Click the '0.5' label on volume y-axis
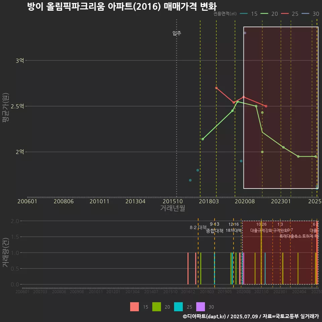 [15, 269]
